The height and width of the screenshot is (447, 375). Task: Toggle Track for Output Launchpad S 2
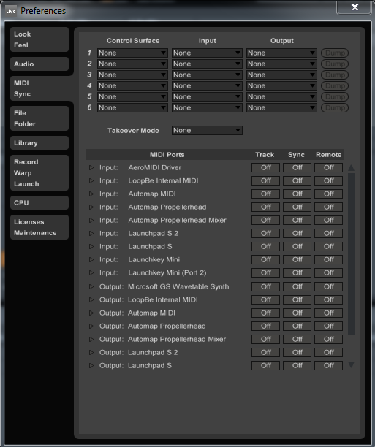coord(265,352)
